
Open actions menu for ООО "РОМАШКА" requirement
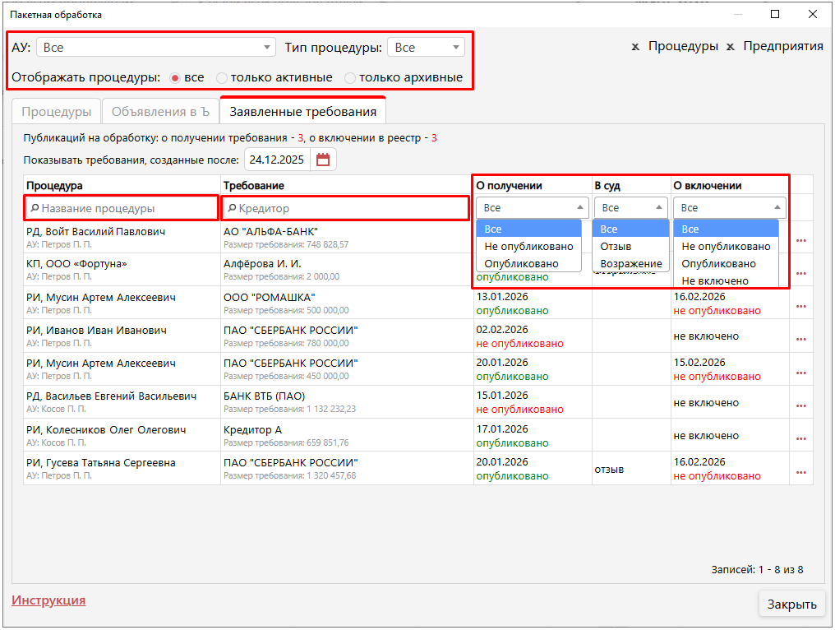click(800, 306)
